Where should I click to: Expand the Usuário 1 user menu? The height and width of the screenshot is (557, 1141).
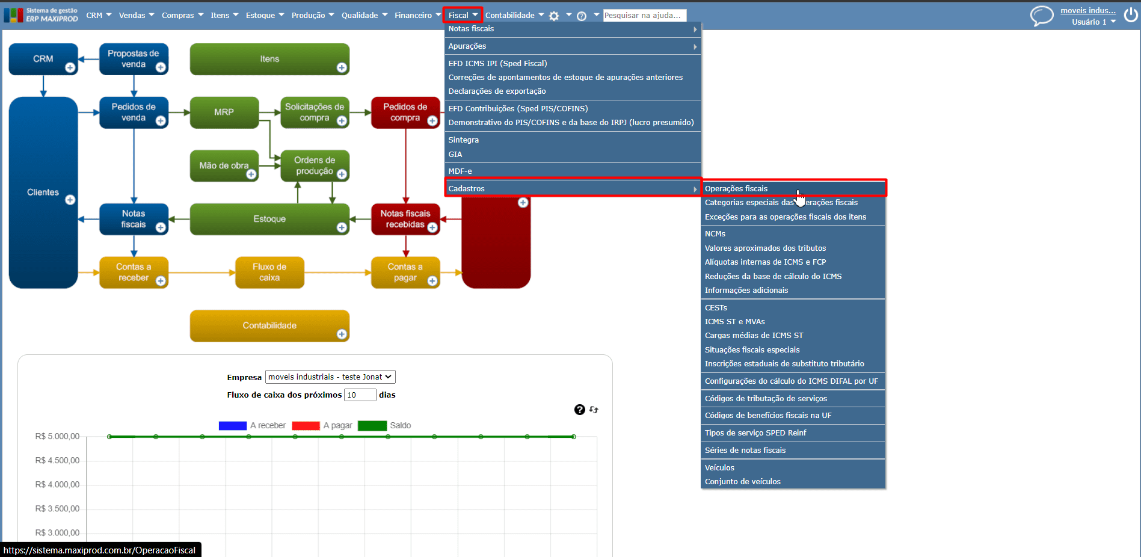(x=1093, y=22)
